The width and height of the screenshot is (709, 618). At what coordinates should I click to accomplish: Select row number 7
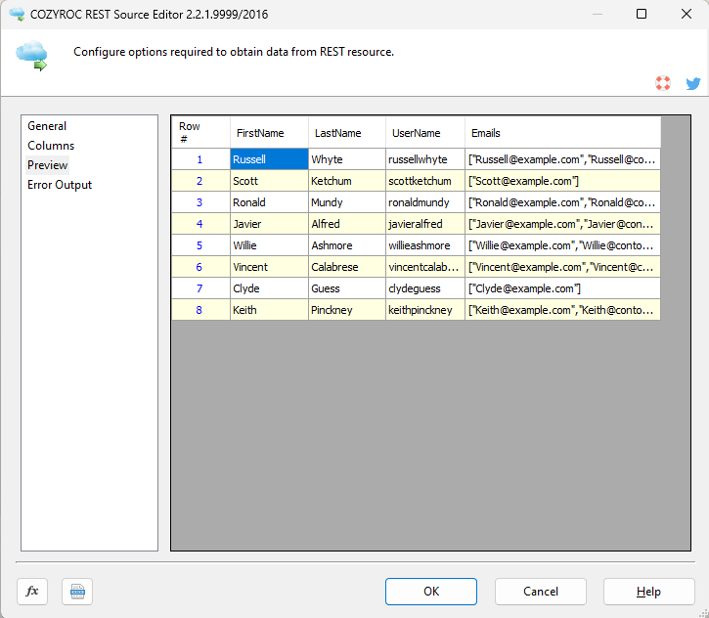tap(200, 288)
